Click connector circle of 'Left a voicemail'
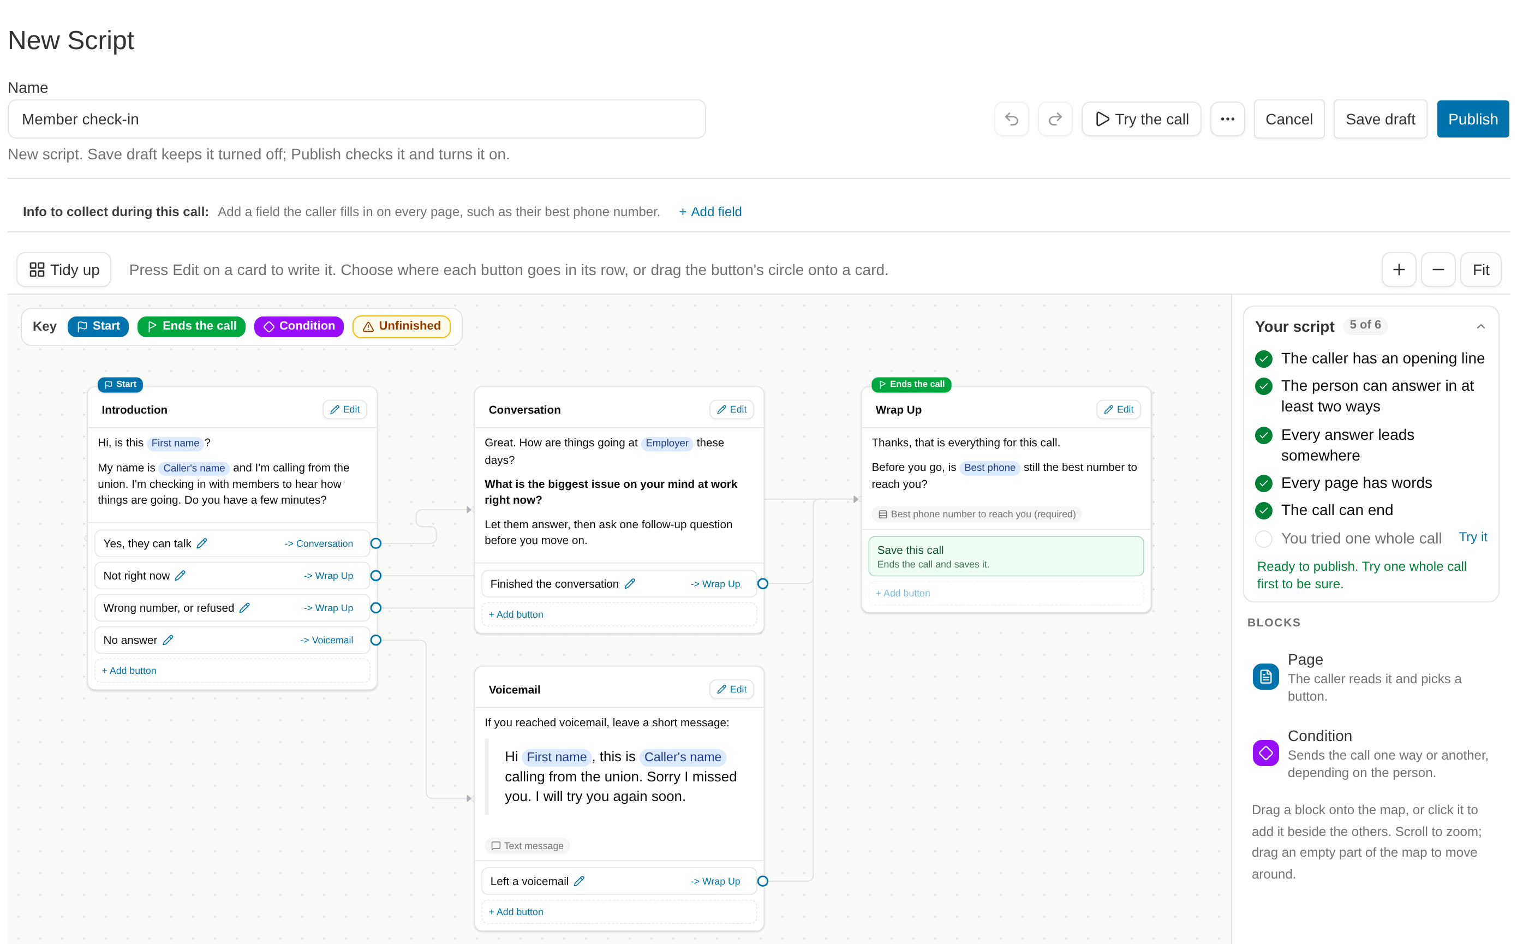 [763, 881]
